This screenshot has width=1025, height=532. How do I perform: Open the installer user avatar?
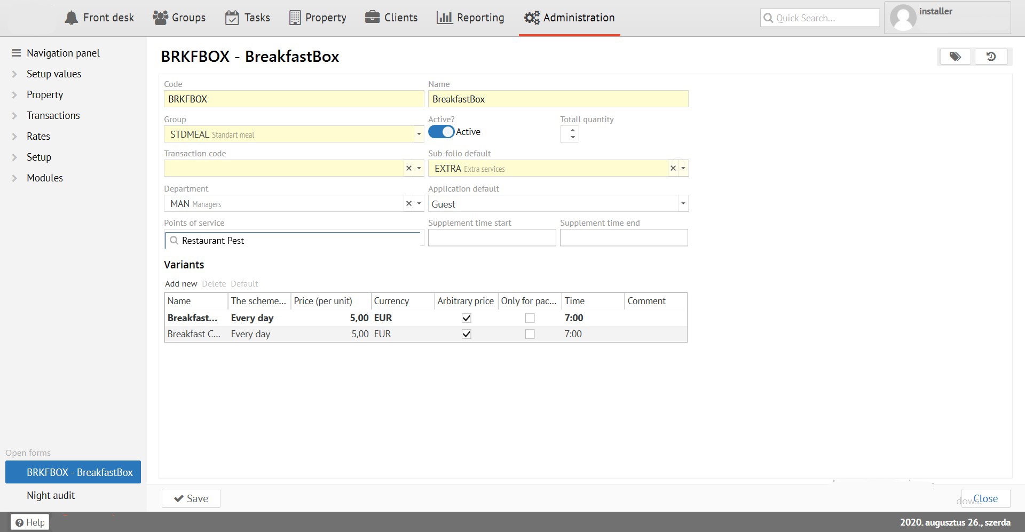click(x=903, y=18)
